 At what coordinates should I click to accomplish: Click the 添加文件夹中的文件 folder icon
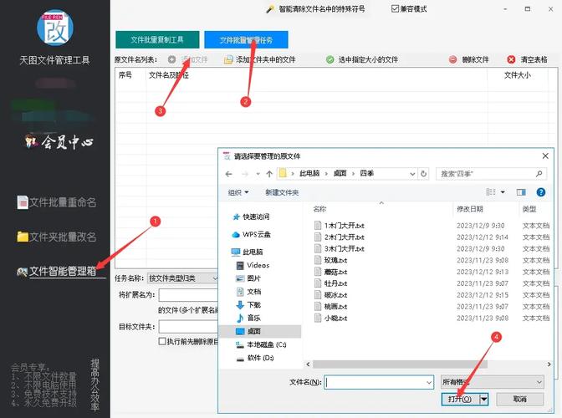[x=228, y=59]
